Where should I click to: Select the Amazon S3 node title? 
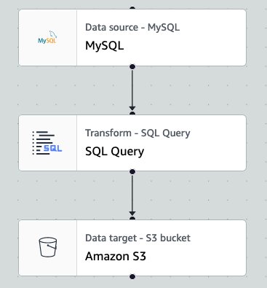tap(116, 257)
